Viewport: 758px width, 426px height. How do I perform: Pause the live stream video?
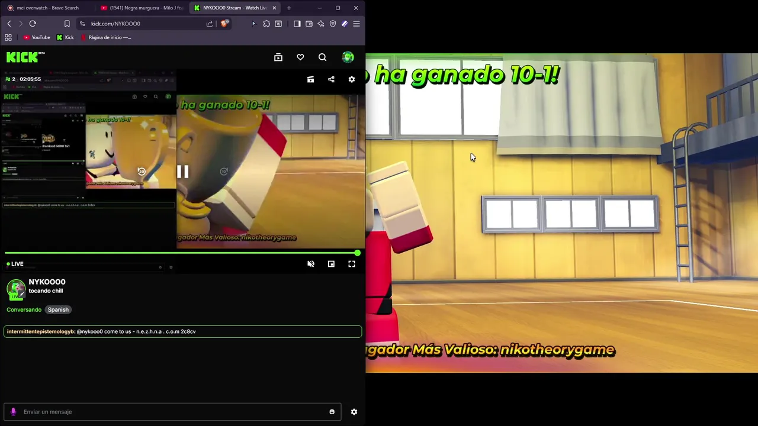tap(182, 172)
